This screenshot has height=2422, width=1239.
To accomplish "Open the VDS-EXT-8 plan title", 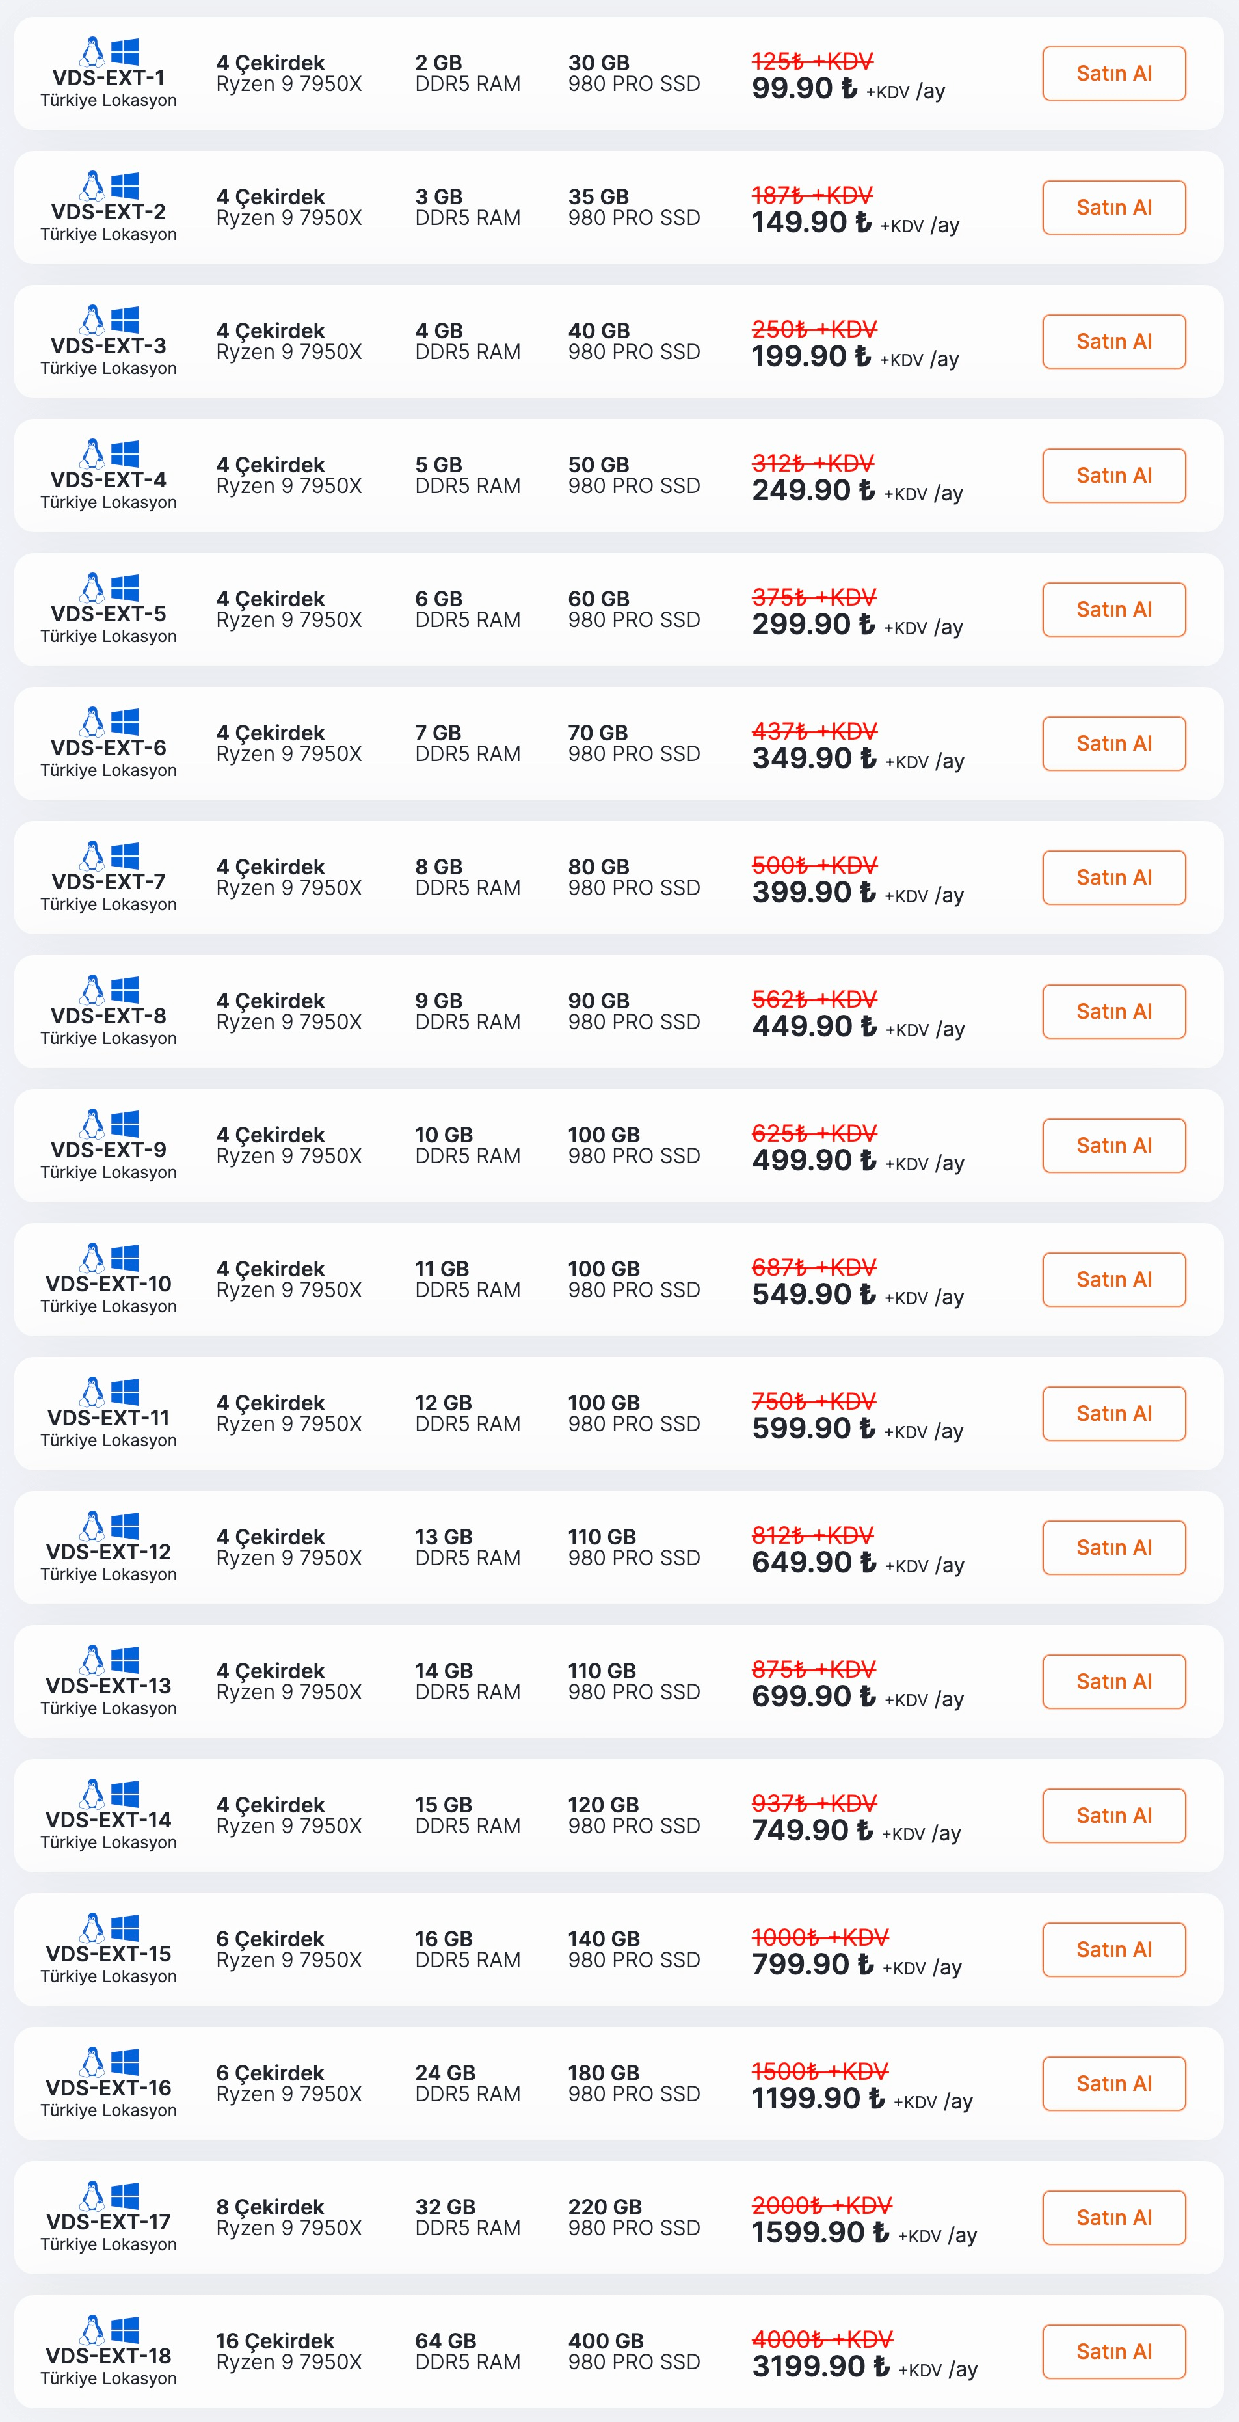I will coord(108,1016).
